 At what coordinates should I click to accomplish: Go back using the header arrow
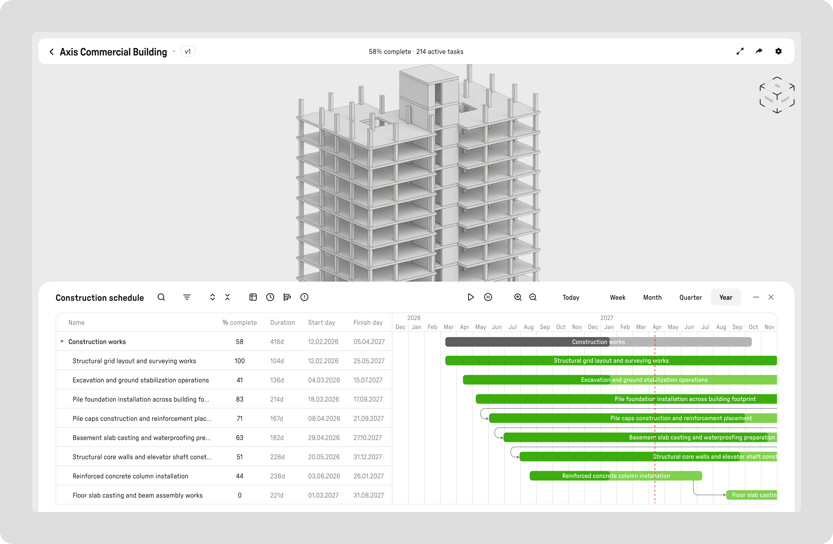52,52
